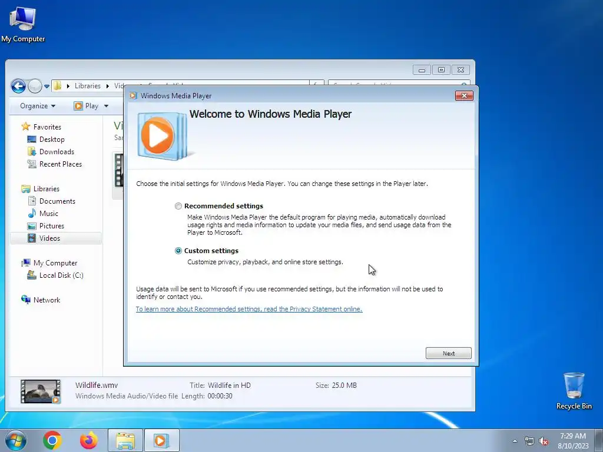Click the Desktop icon in Favorites
The height and width of the screenshot is (452, 603).
coord(32,139)
